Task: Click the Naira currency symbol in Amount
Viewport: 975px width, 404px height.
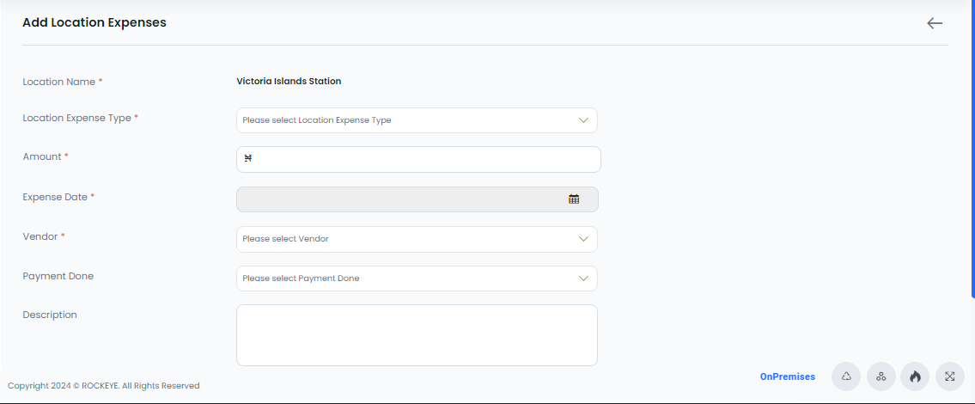Action: (x=248, y=159)
